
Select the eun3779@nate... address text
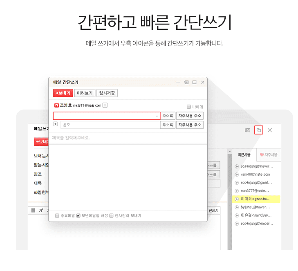click(x=255, y=191)
